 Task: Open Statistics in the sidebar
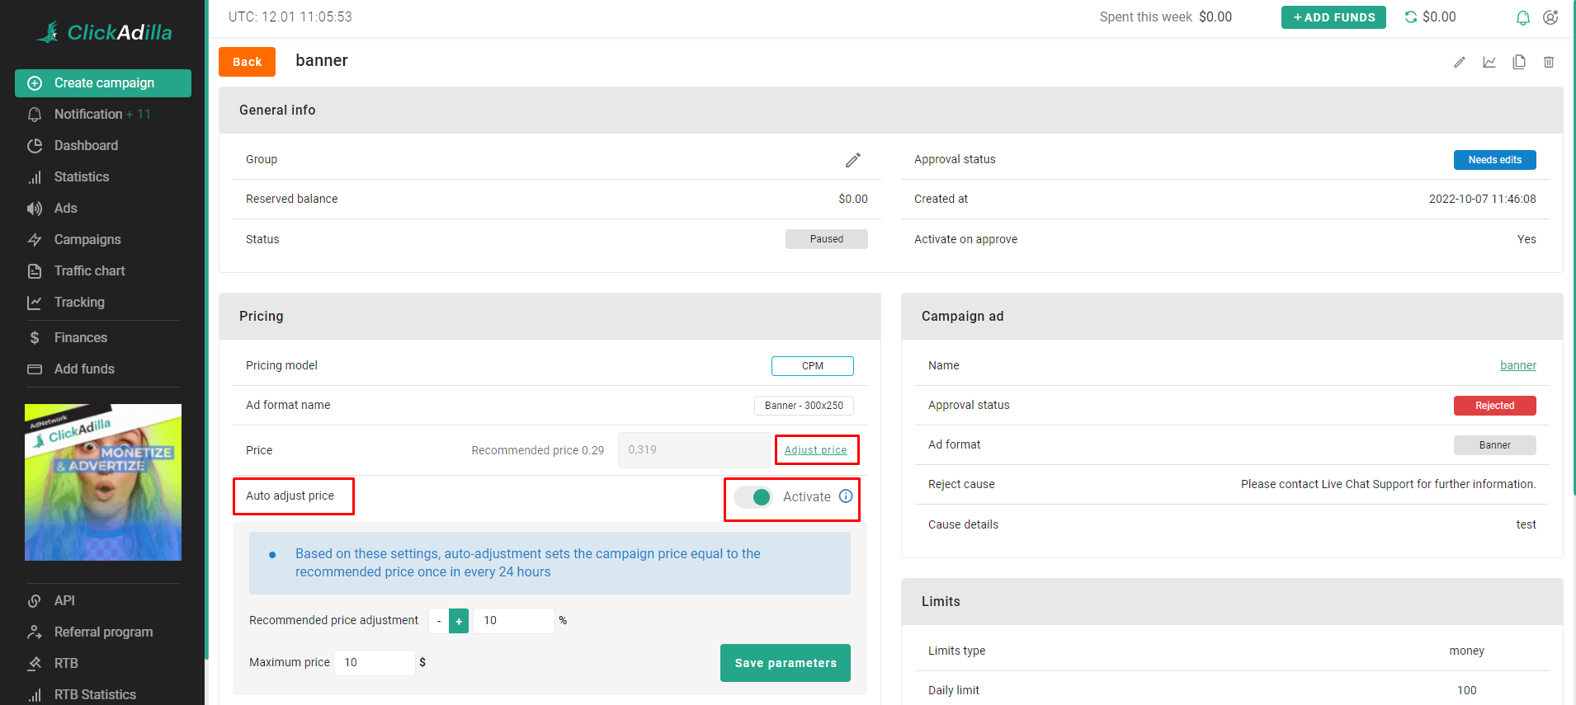tap(81, 176)
